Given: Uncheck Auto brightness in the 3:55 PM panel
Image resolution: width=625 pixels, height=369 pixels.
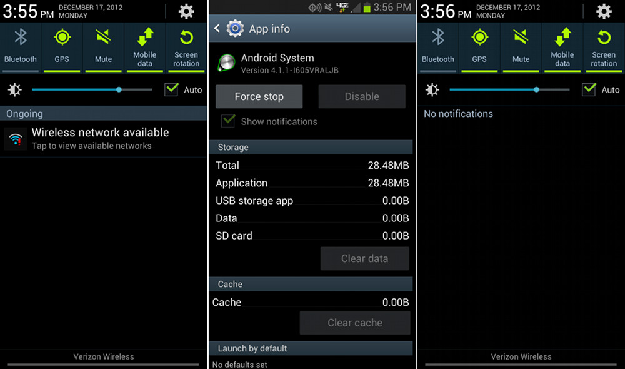Looking at the screenshot, I should (171, 89).
